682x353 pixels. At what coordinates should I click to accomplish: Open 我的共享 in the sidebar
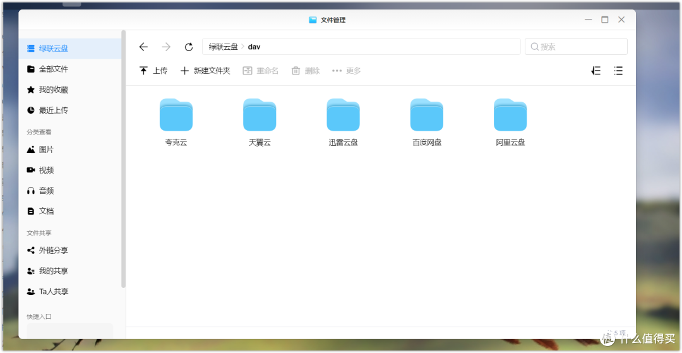click(70, 271)
